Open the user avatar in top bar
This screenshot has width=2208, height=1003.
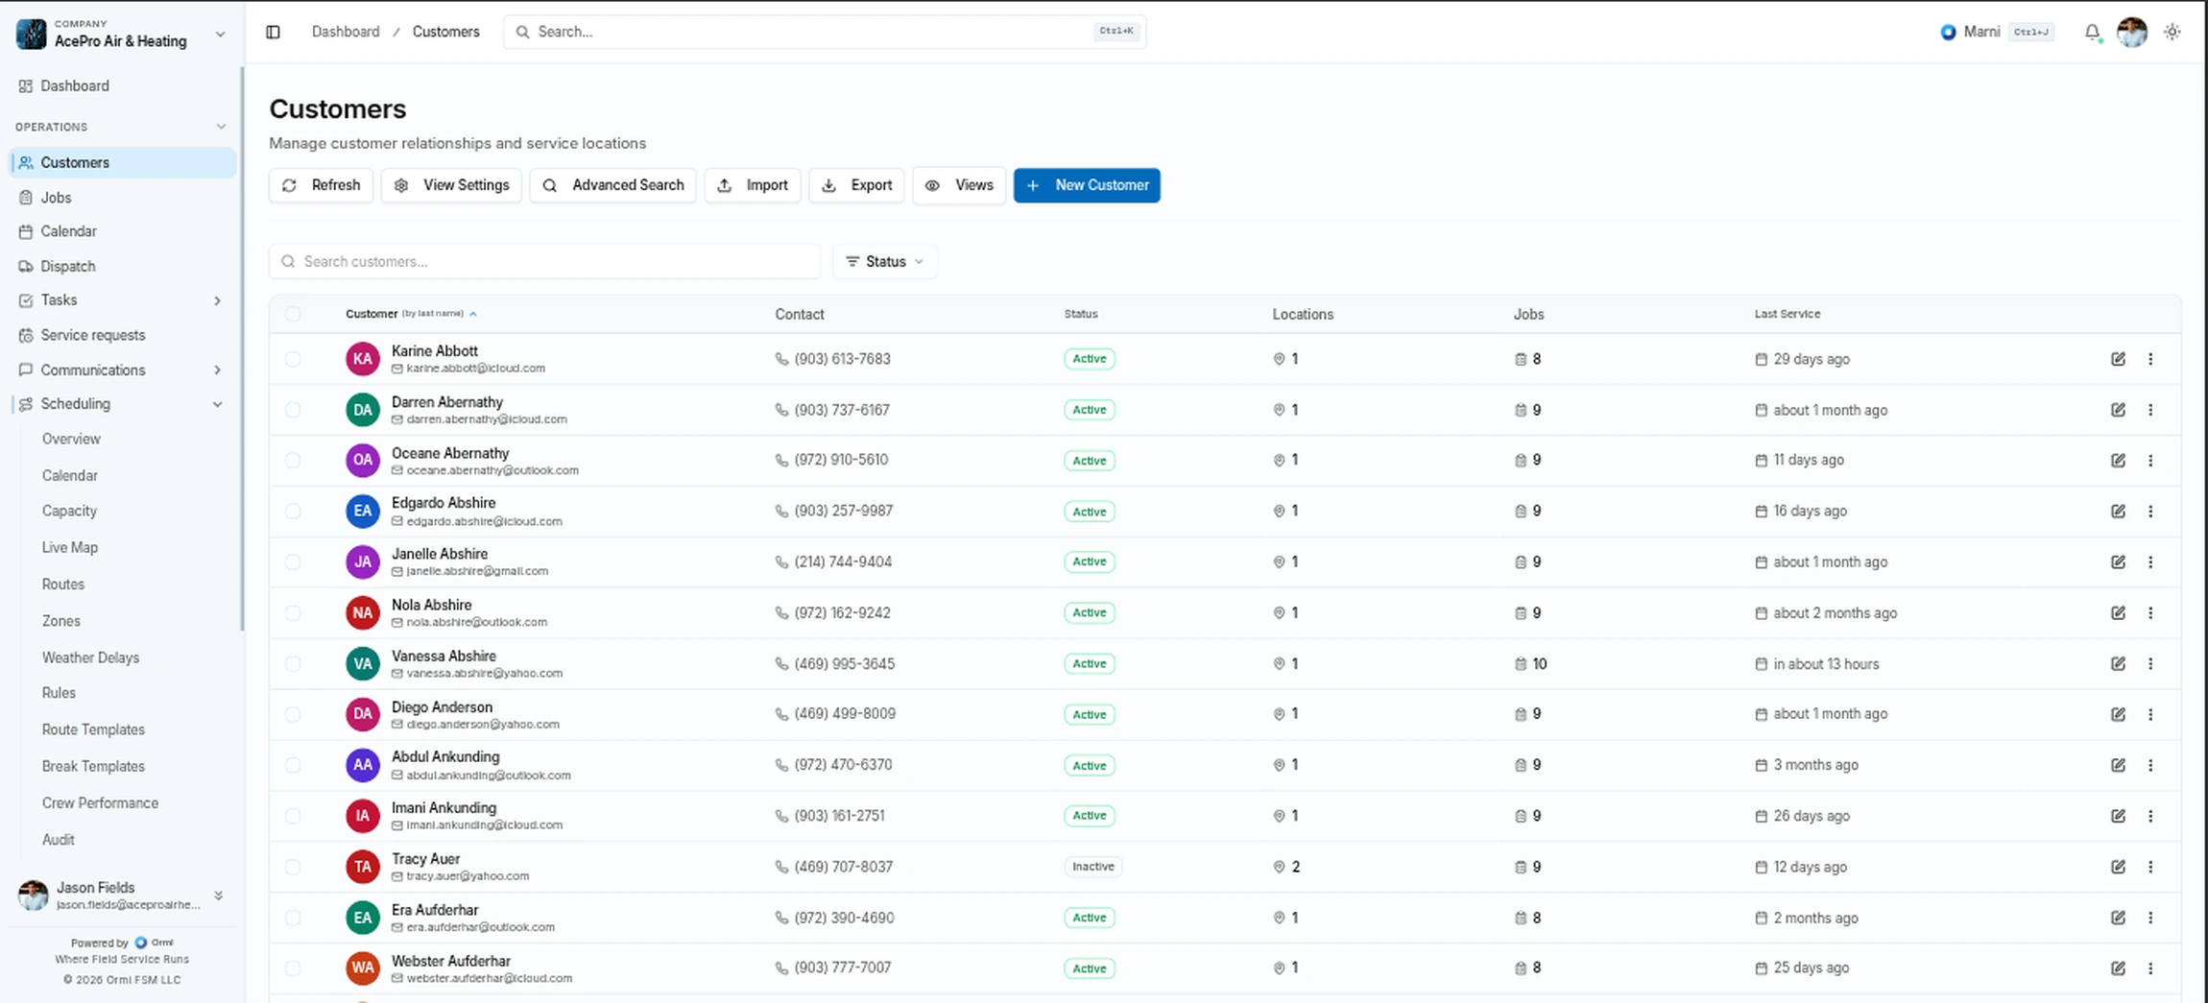tap(2131, 32)
